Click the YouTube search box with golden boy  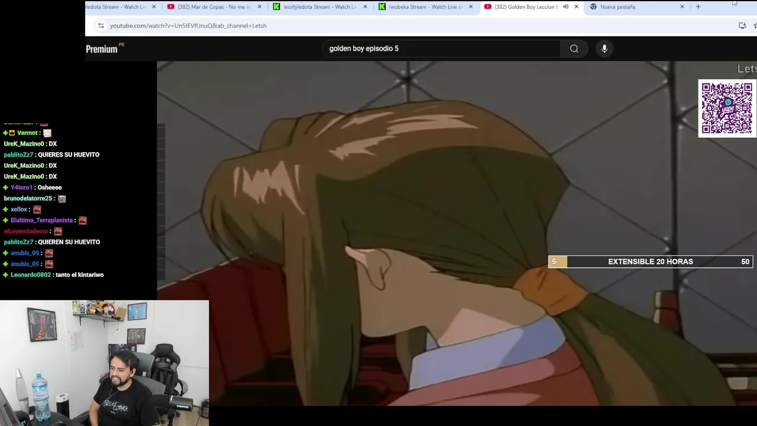[x=441, y=49]
